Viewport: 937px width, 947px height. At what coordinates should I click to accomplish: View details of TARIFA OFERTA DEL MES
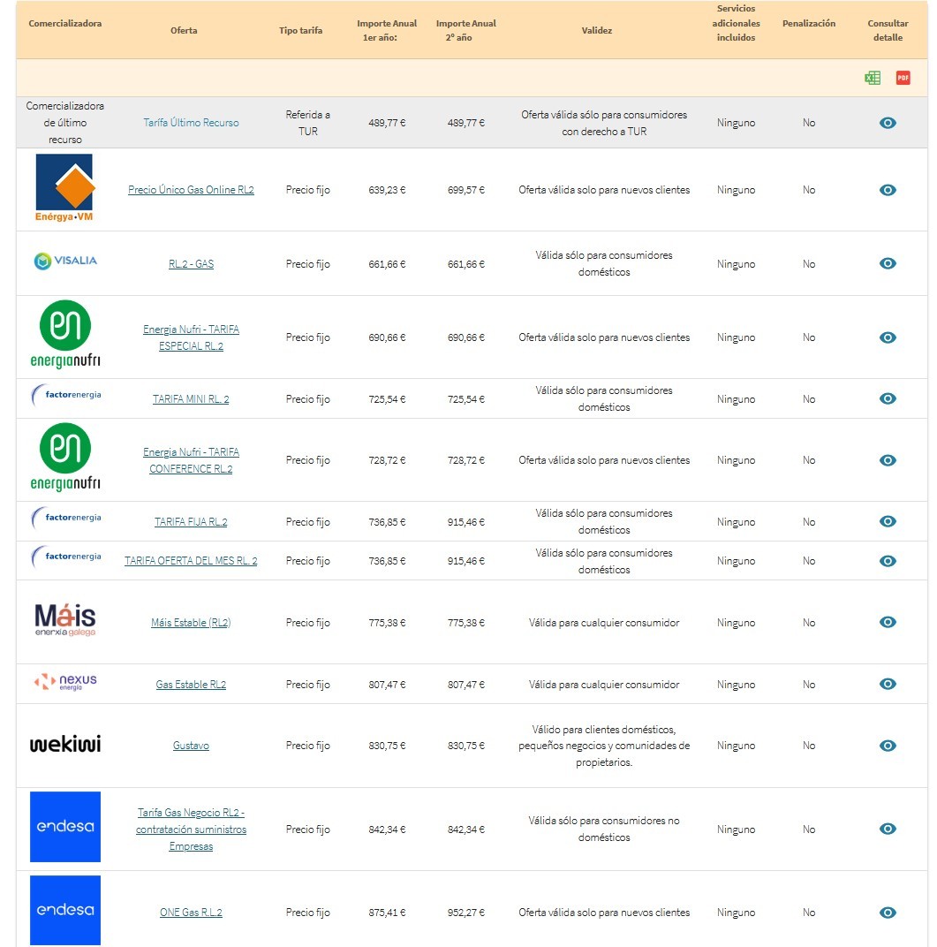click(x=888, y=561)
